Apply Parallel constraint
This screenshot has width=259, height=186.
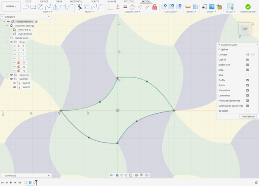coord(147,7)
